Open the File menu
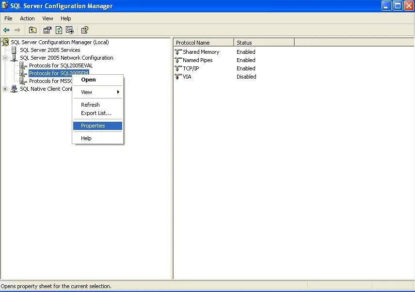Viewport: 415px width, 292px height. point(8,18)
